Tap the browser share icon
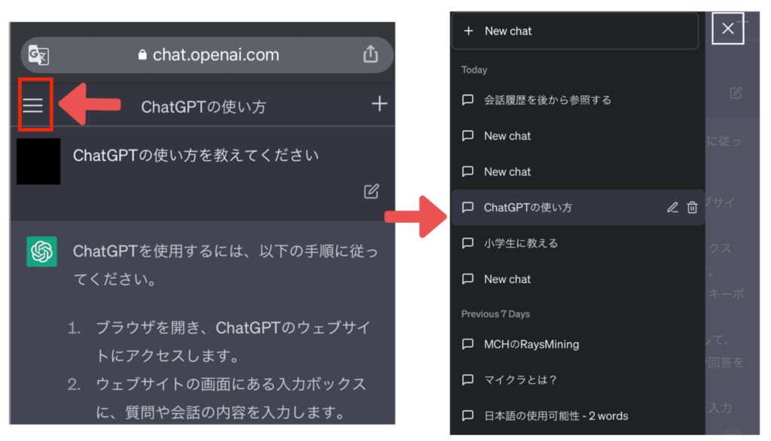771x441 pixels. click(x=370, y=54)
